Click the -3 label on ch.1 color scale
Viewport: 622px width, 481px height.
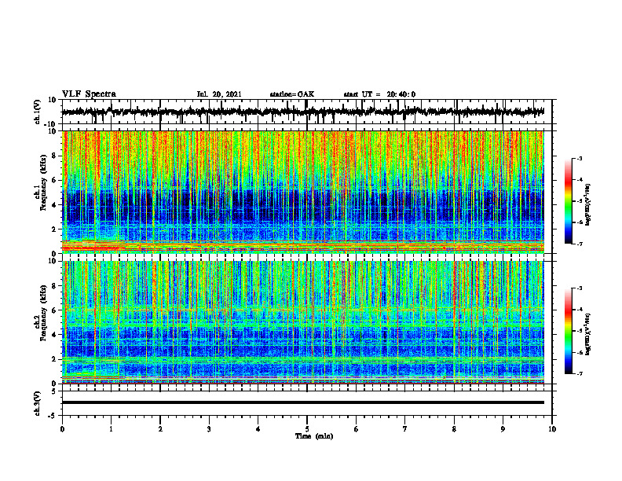point(580,159)
